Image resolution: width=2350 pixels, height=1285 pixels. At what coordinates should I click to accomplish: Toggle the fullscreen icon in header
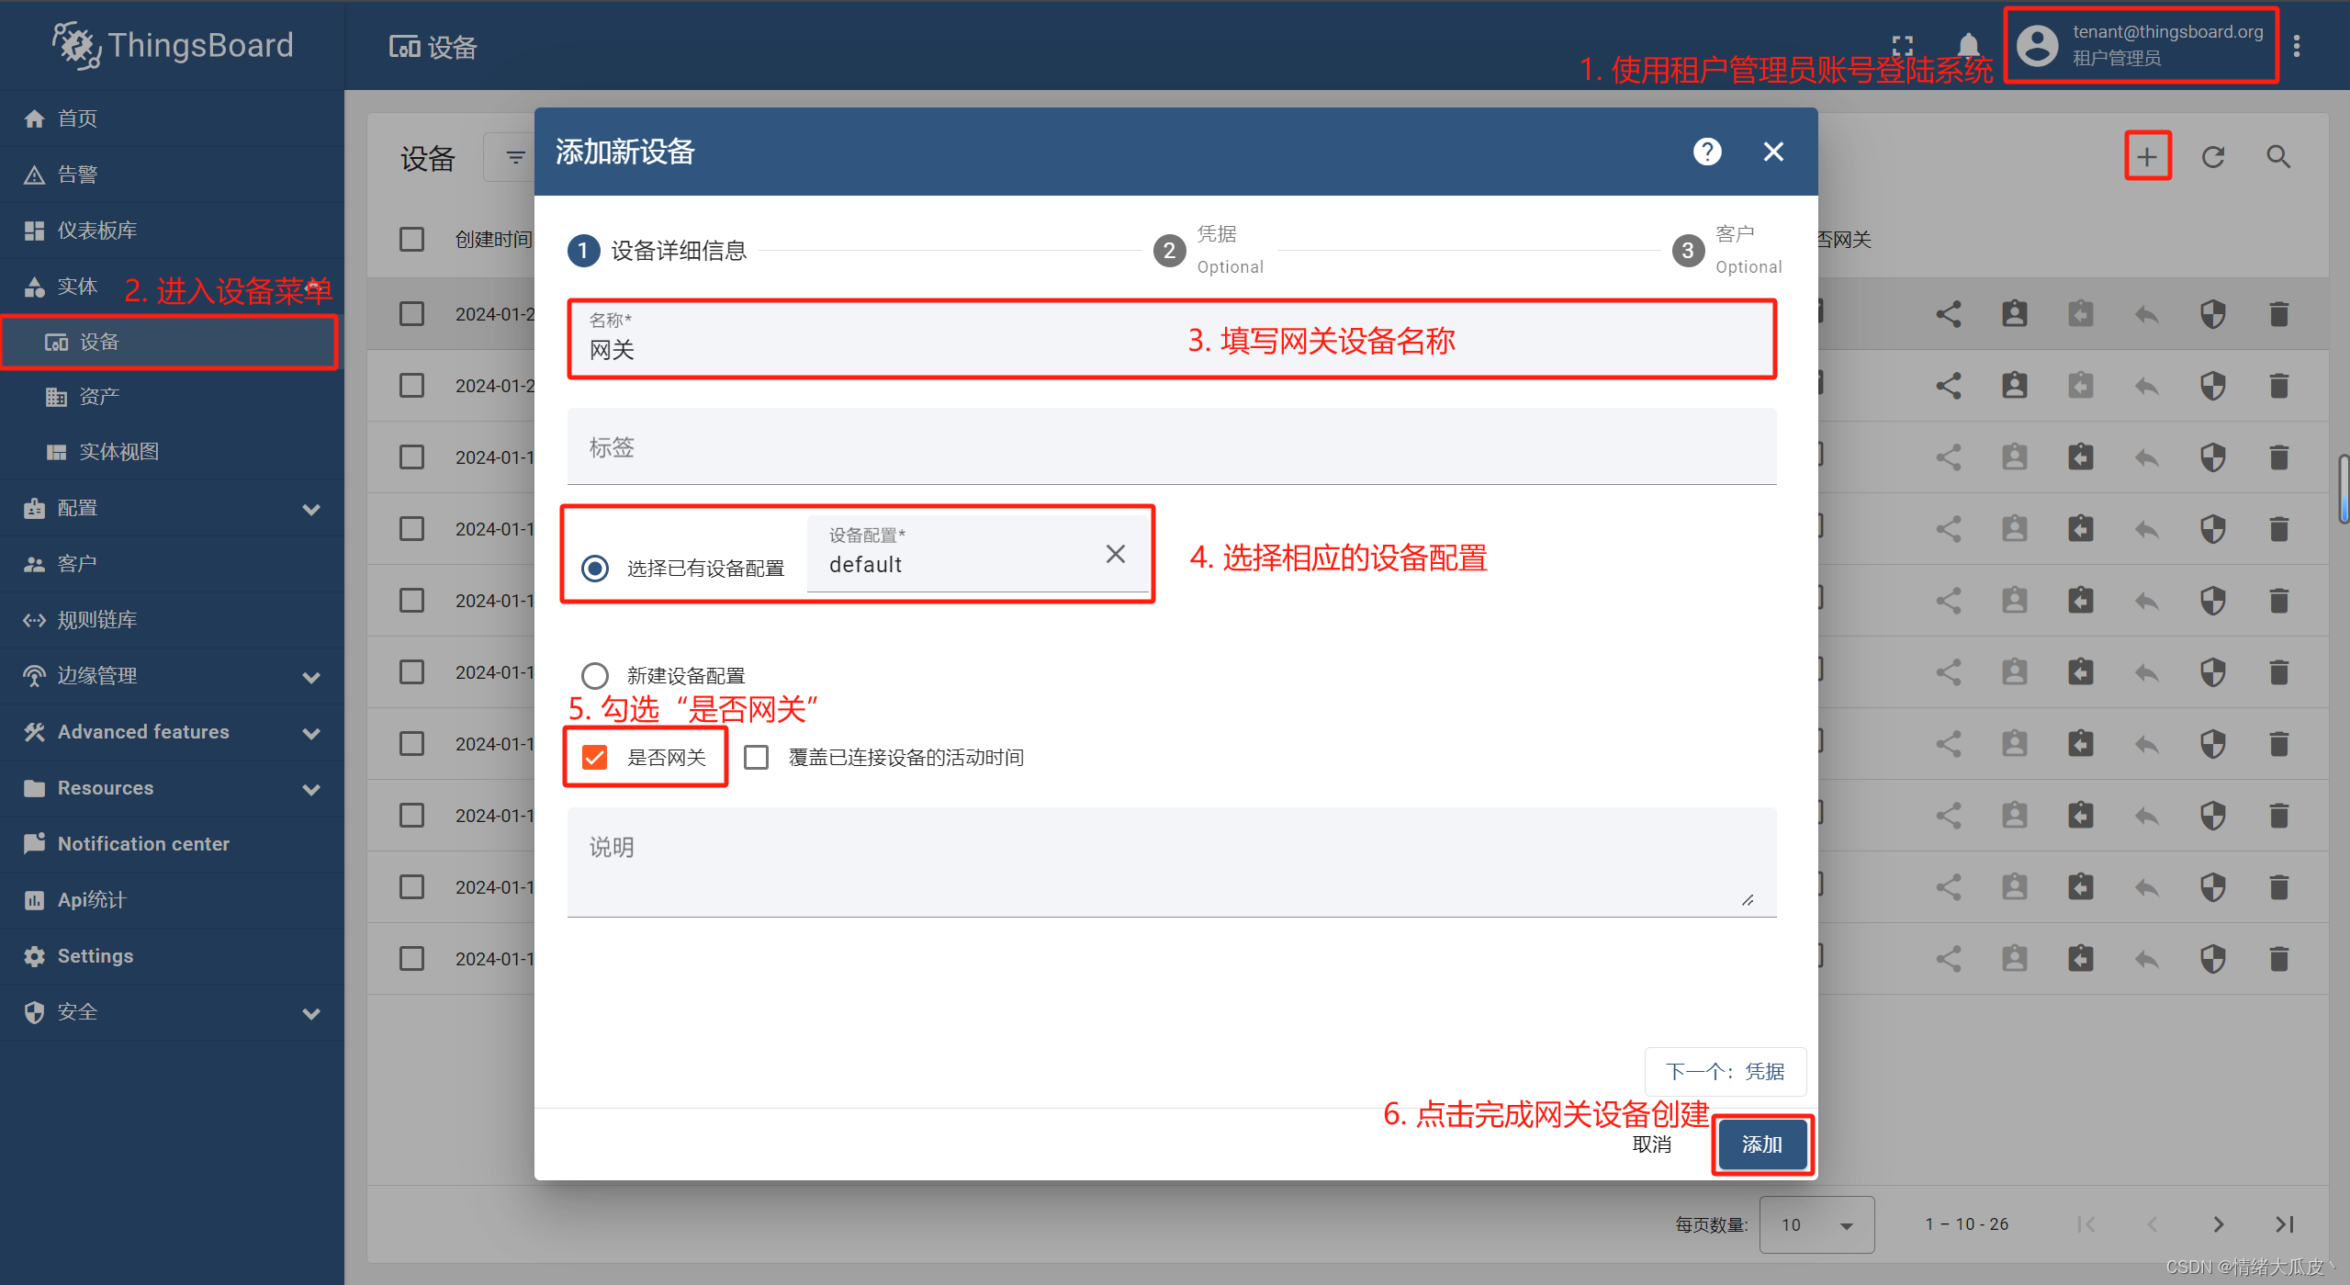coord(1902,46)
